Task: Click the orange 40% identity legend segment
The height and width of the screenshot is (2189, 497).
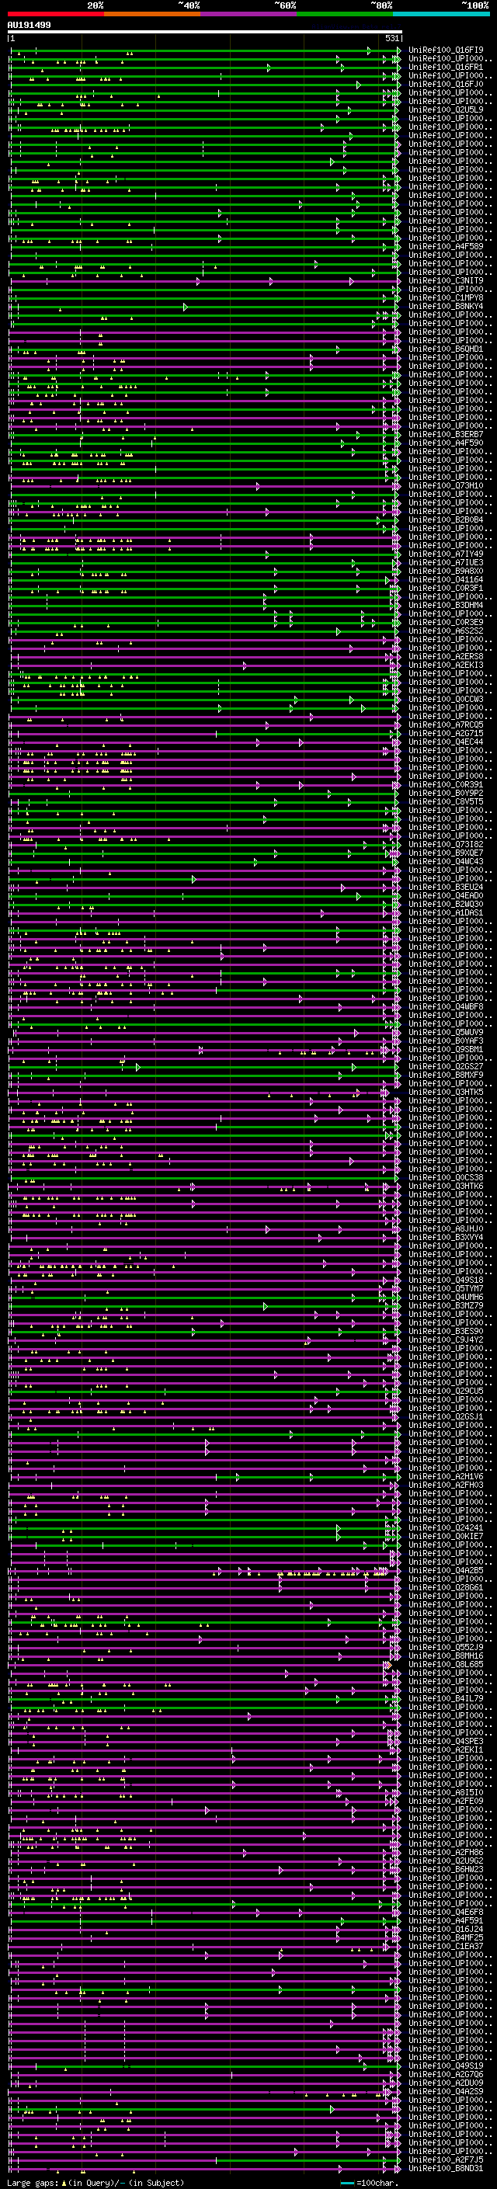Action: coord(152,14)
